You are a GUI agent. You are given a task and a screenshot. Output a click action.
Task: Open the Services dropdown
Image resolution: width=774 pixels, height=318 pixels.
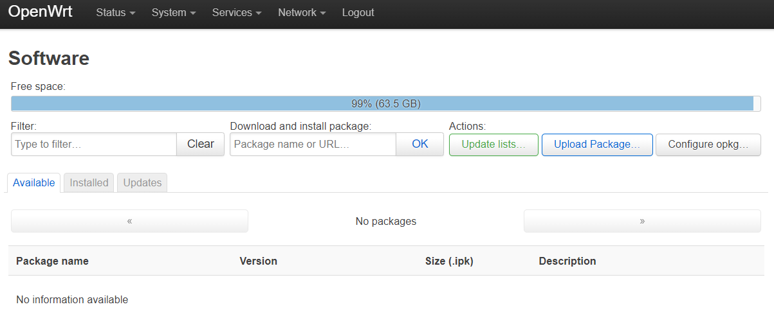[x=237, y=13]
